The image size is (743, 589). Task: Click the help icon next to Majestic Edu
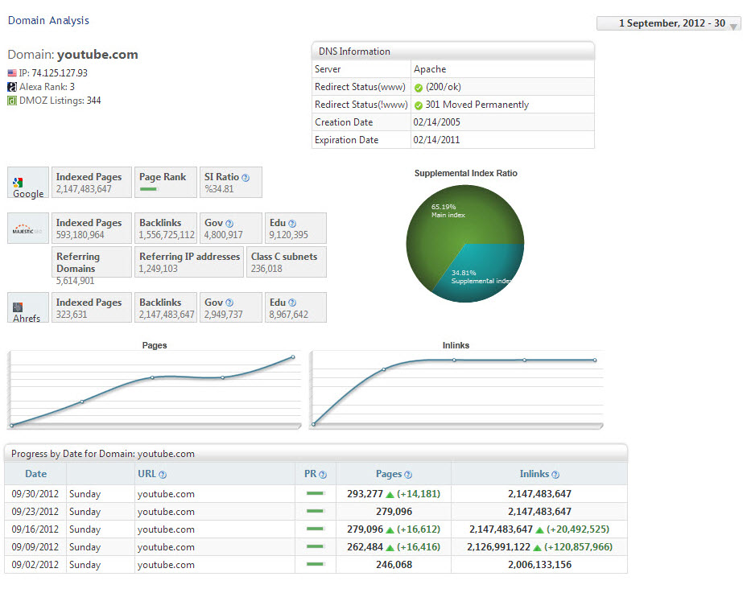(x=292, y=224)
